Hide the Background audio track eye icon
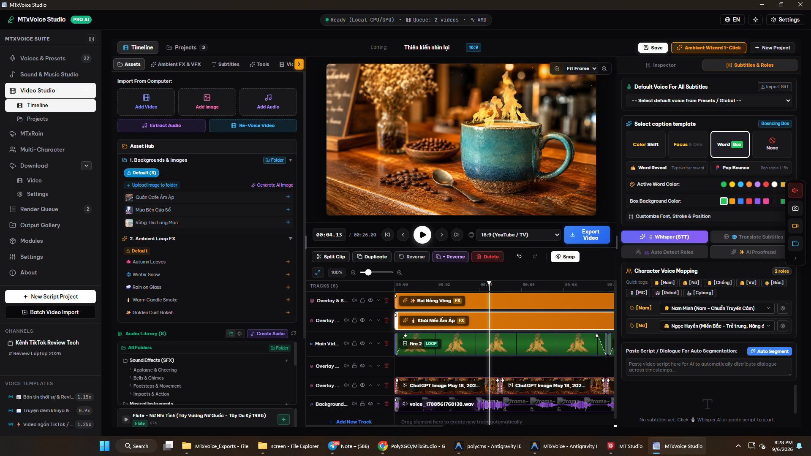This screenshot has height=456, width=811. tap(370, 404)
